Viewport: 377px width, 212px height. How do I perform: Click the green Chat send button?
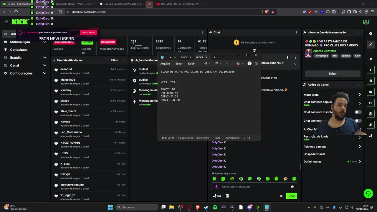point(291,196)
